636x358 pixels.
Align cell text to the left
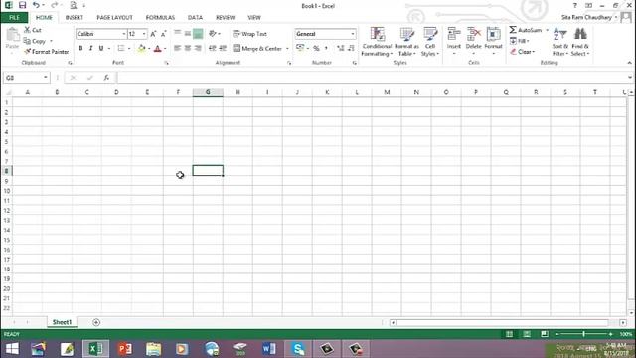tap(177, 48)
